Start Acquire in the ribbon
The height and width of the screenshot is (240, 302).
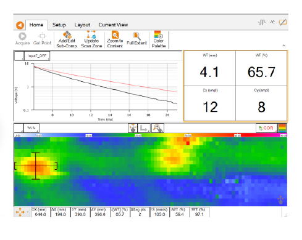click(x=22, y=39)
